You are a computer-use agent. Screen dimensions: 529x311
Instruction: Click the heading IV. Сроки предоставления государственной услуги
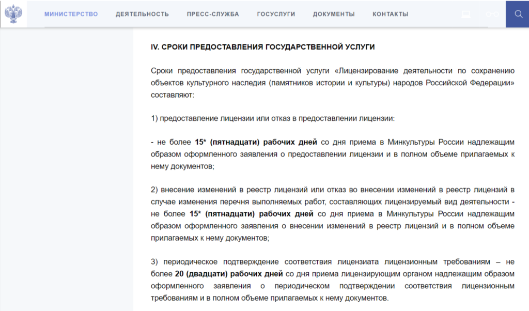coord(262,47)
